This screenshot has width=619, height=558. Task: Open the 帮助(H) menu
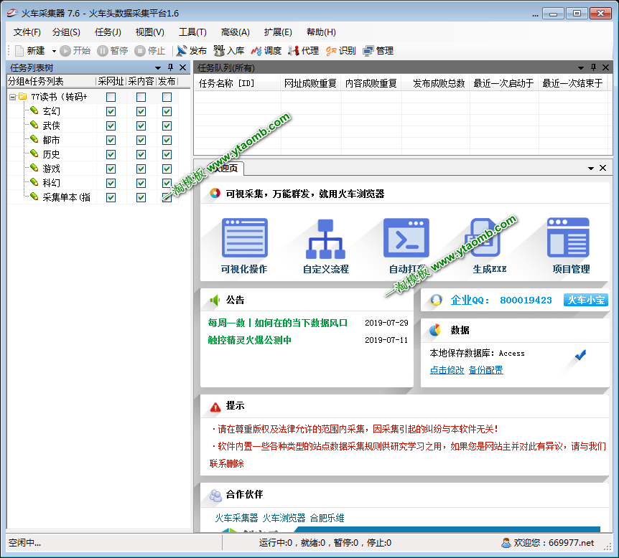pyautogui.click(x=321, y=32)
